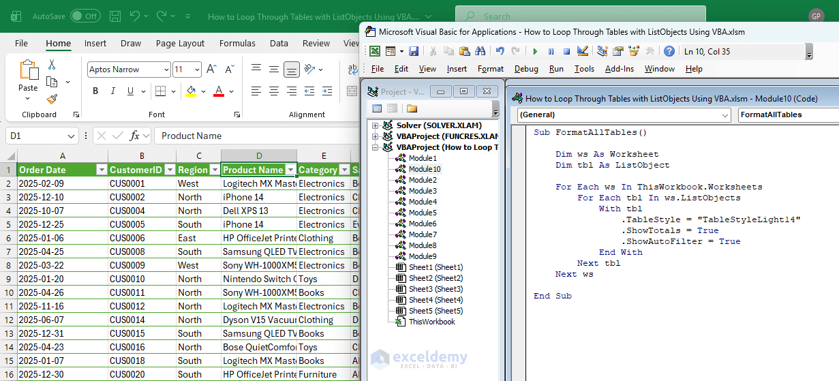This screenshot has height=381, width=839.
Task: Click the Find binoculars icon in VBA toolbar
Action: pos(480,51)
